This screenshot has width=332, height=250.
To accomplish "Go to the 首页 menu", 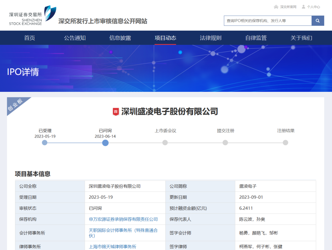I will click(30, 38).
